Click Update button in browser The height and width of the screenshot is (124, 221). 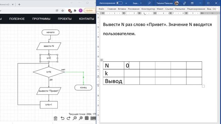pyautogui.click(x=89, y=11)
